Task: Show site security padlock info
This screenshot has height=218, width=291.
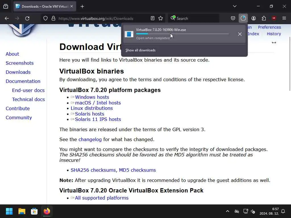Action: [x=53, y=18]
